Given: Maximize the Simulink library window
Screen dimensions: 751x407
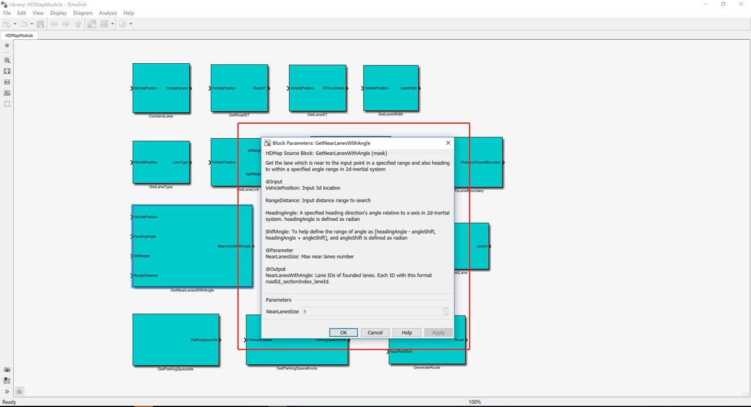Looking at the screenshot, I should click(x=723, y=4).
